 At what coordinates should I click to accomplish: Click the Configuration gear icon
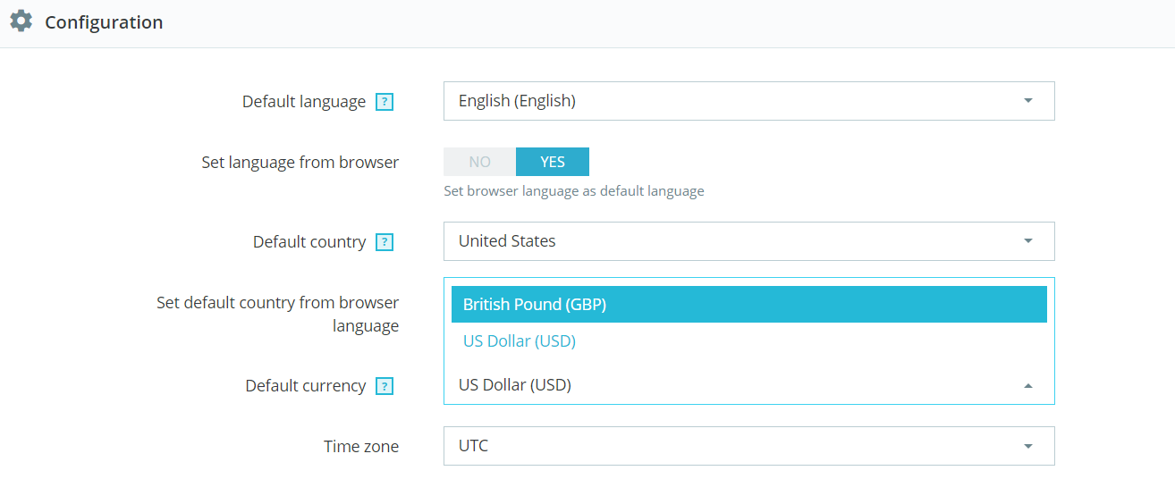[x=21, y=21]
